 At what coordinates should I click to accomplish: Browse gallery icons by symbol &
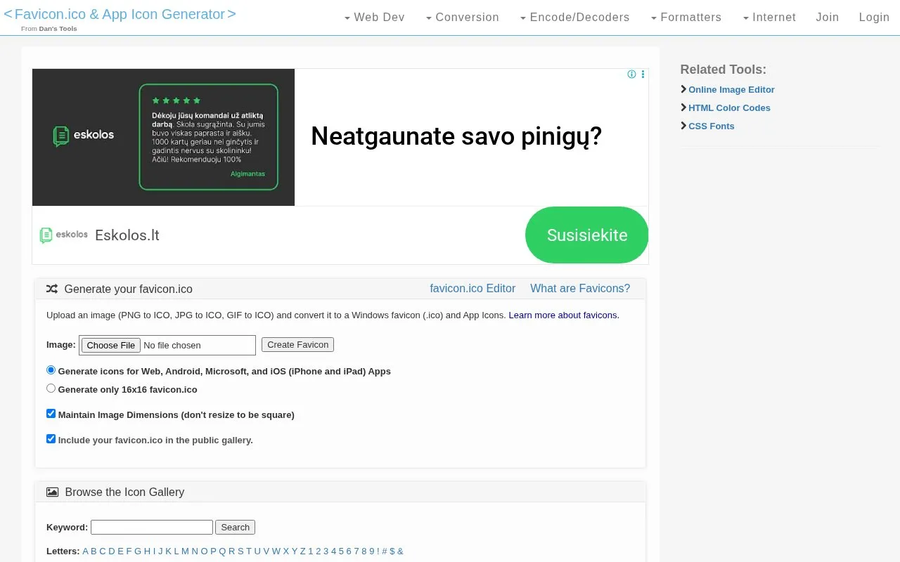[400, 551]
